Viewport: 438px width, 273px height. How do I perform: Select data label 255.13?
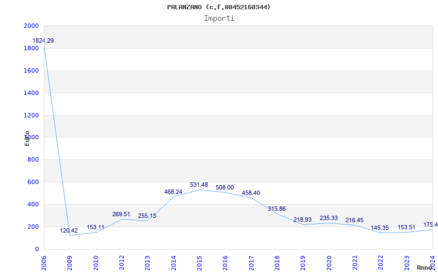pos(147,216)
